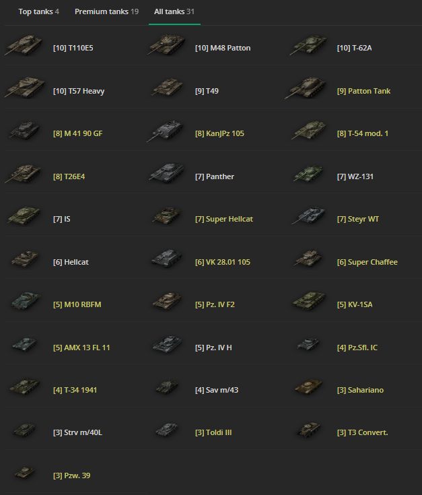The image size is (422, 495).
Task: Click the Sav m/43 tank icon
Action: point(167,387)
